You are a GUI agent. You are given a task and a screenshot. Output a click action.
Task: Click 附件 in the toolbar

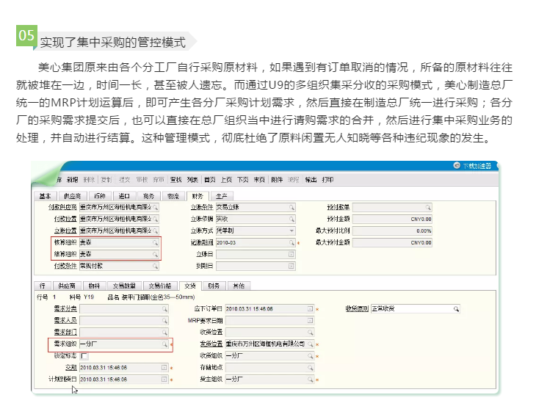pyautogui.click(x=277, y=180)
